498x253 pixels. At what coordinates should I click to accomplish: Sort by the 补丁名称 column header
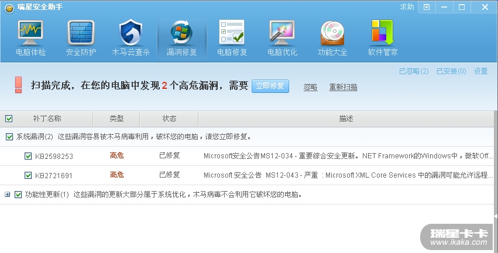coord(47,119)
